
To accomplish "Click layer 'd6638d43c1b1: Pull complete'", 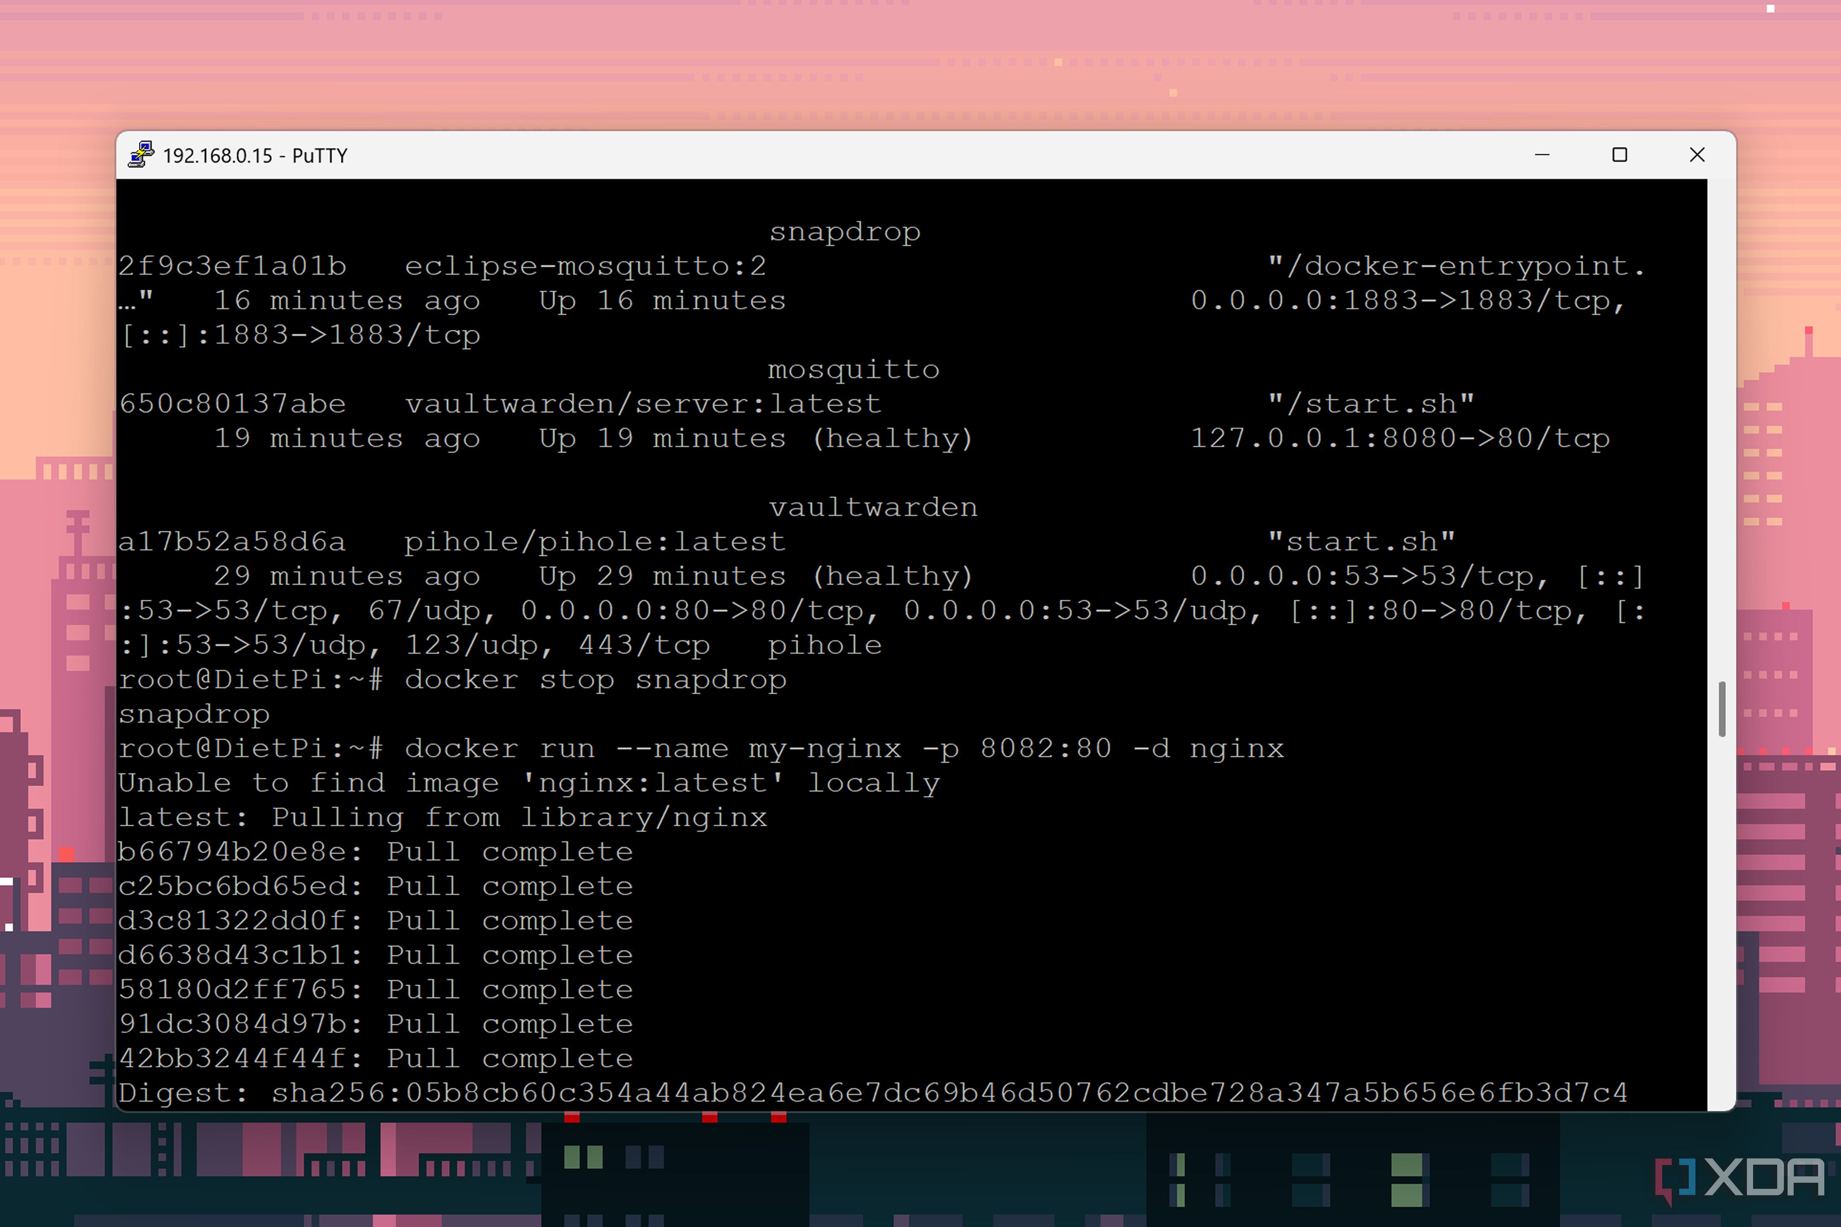I will [x=376, y=955].
